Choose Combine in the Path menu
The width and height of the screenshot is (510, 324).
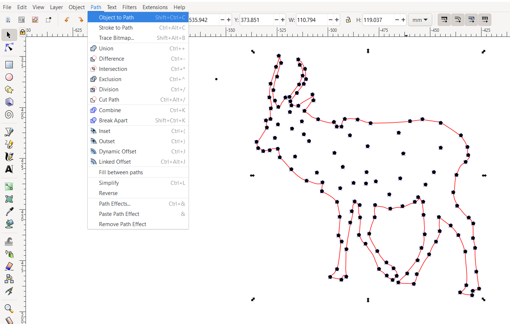coord(138,110)
